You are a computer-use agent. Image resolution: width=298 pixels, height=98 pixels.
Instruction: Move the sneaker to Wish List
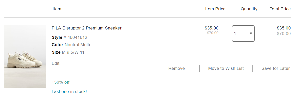pyautogui.click(x=226, y=68)
